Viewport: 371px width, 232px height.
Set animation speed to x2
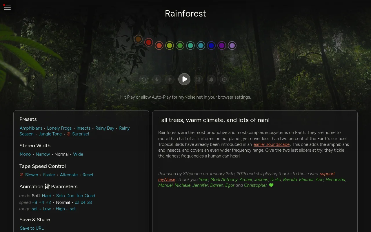pyautogui.click(x=77, y=202)
